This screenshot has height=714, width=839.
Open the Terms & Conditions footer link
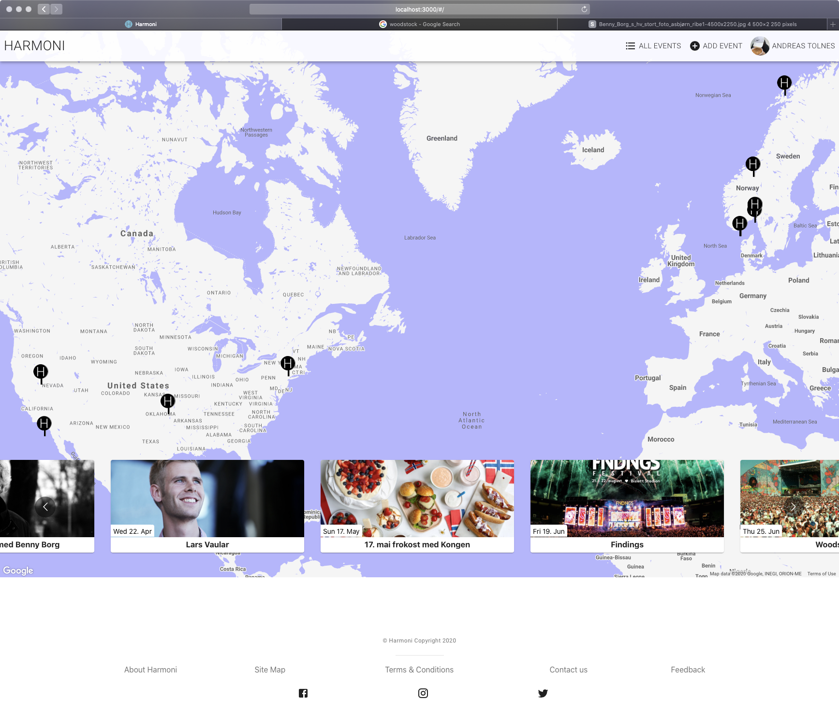click(419, 670)
